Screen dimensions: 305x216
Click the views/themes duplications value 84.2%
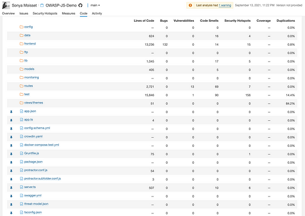290,103
